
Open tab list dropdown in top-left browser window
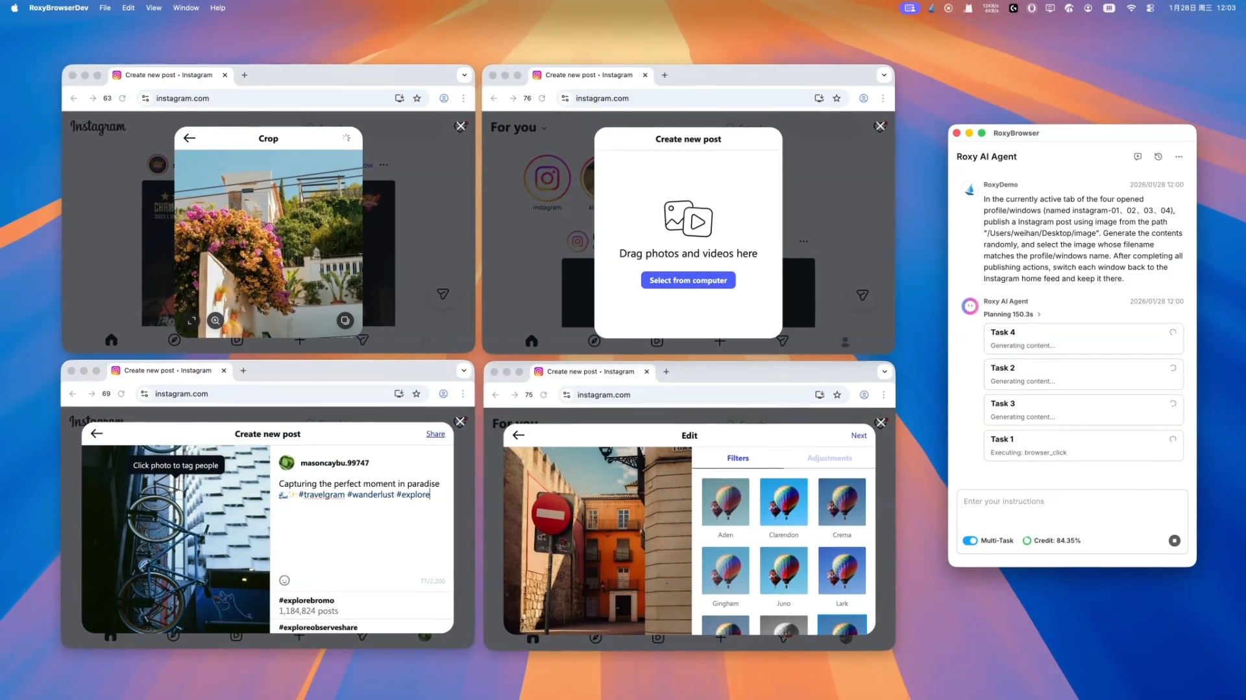(464, 75)
